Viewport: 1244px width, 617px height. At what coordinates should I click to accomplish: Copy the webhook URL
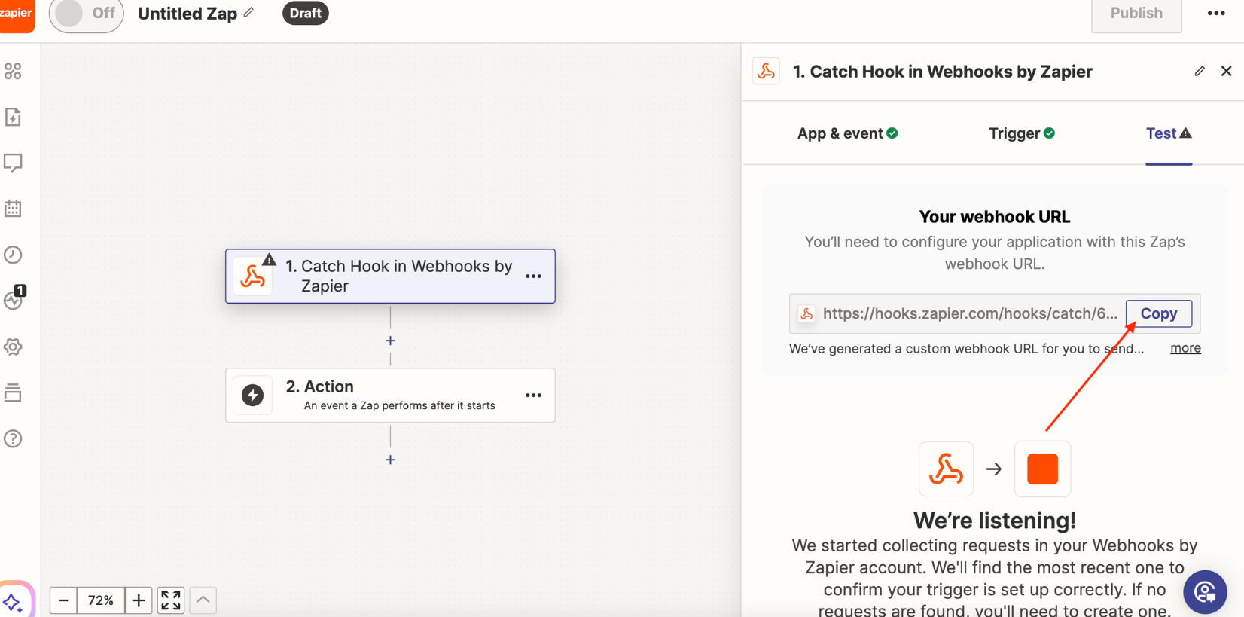coord(1158,313)
